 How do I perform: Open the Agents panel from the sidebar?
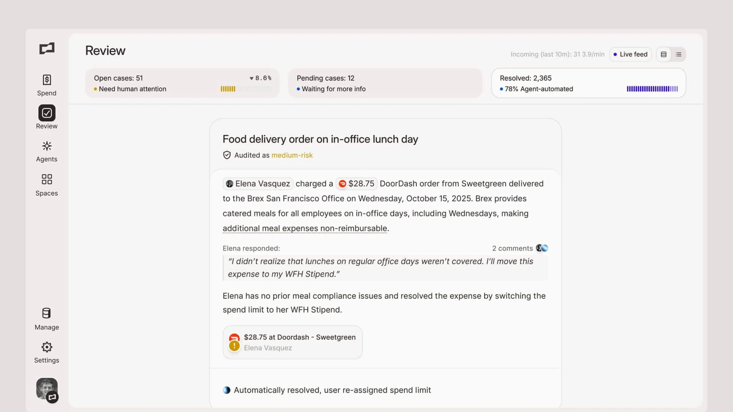click(x=46, y=151)
